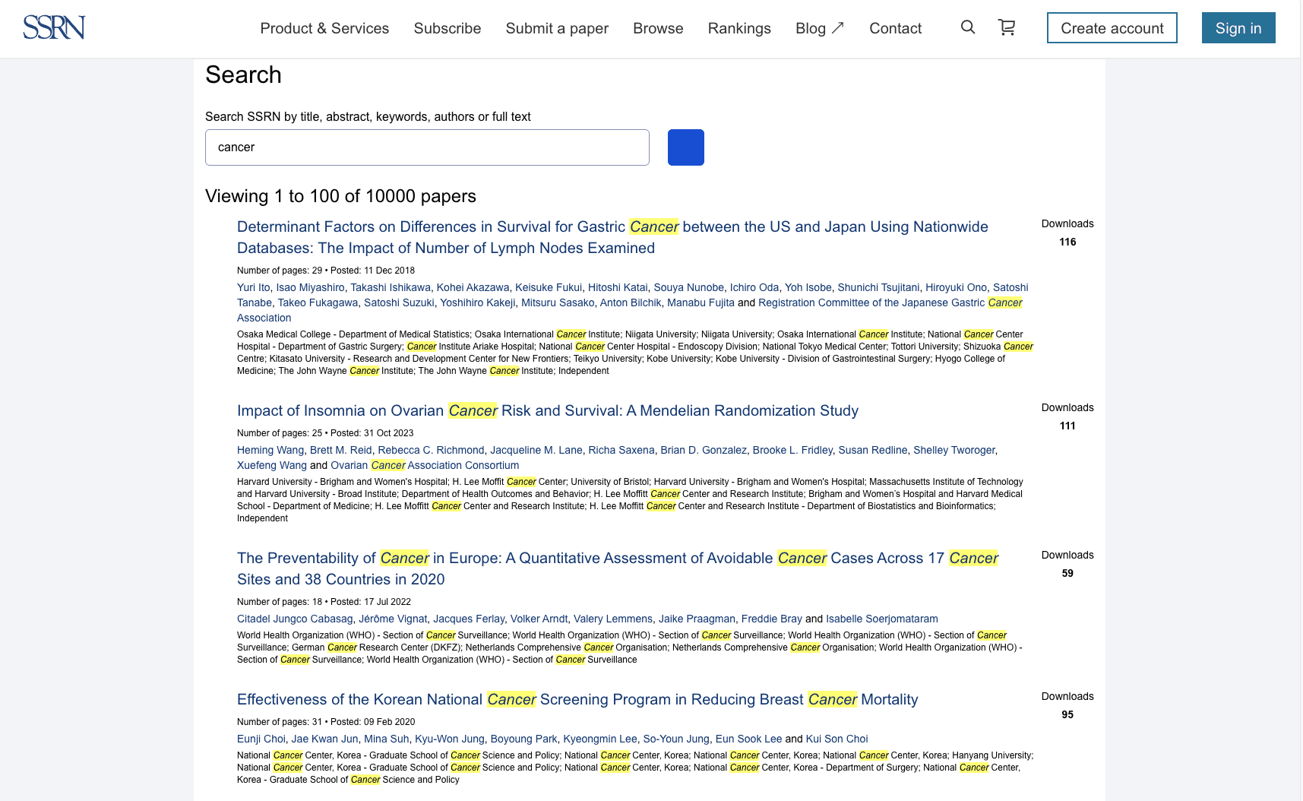This screenshot has height=801, width=1303.
Task: Click the blue search submit button
Action: [685, 147]
